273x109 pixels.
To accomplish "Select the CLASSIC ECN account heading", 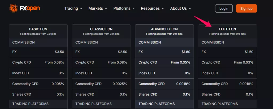I will [x=101, y=29].
